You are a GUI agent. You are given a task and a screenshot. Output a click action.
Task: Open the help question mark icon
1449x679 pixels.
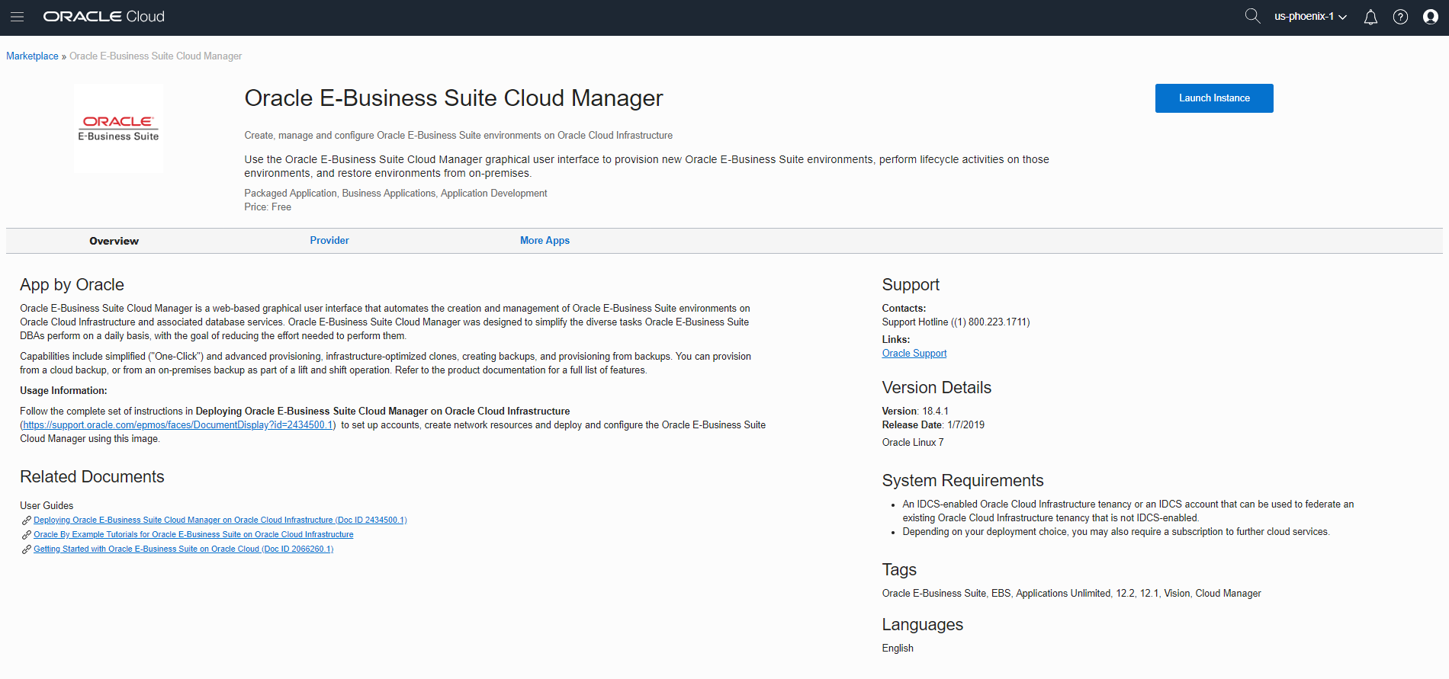pos(1400,17)
